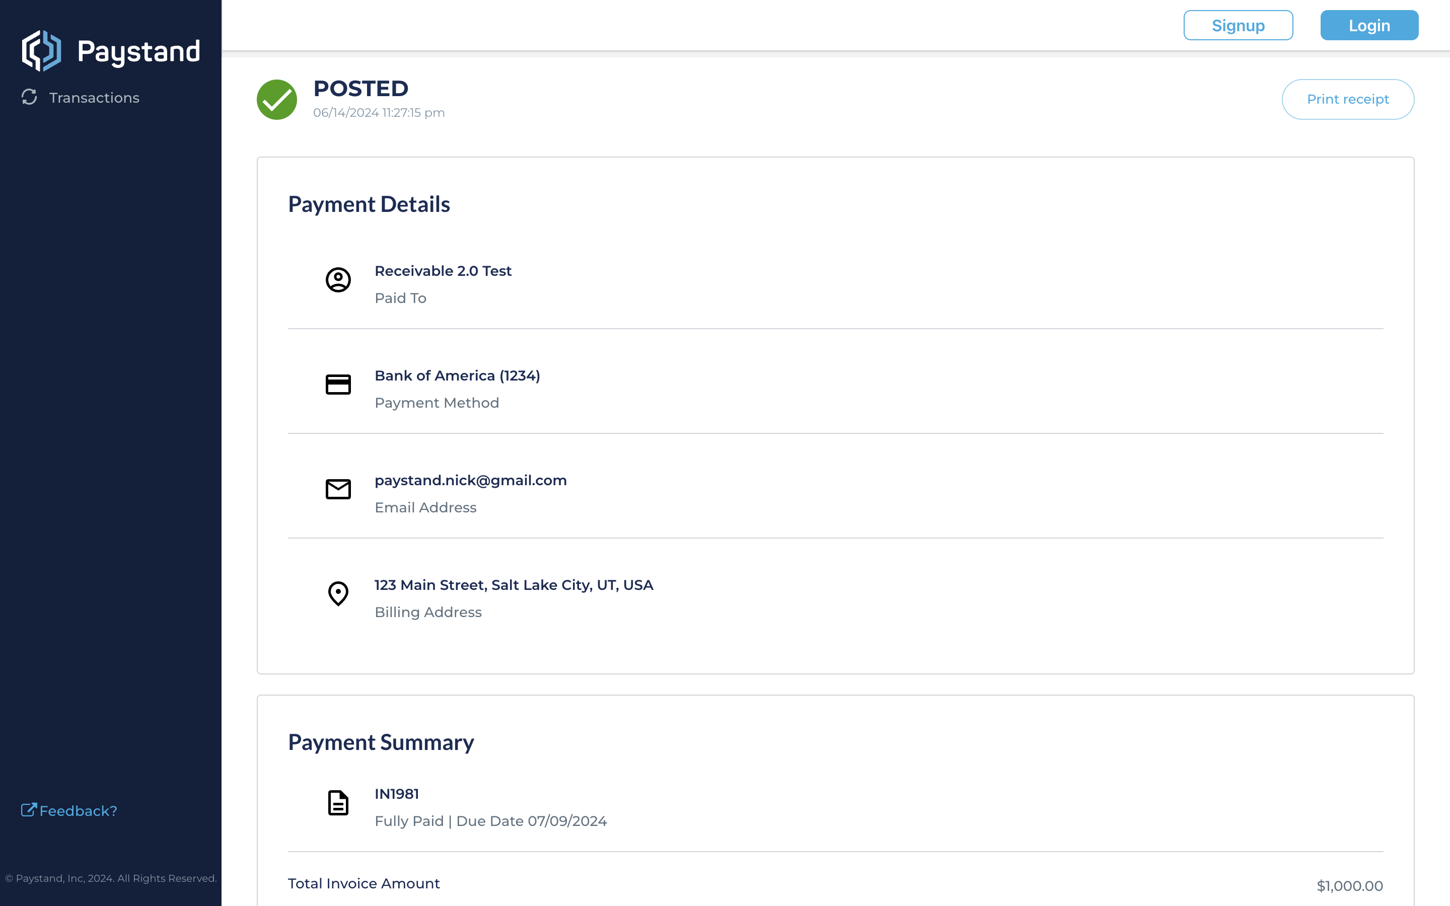Click the Payment Method card icon

[x=338, y=385]
